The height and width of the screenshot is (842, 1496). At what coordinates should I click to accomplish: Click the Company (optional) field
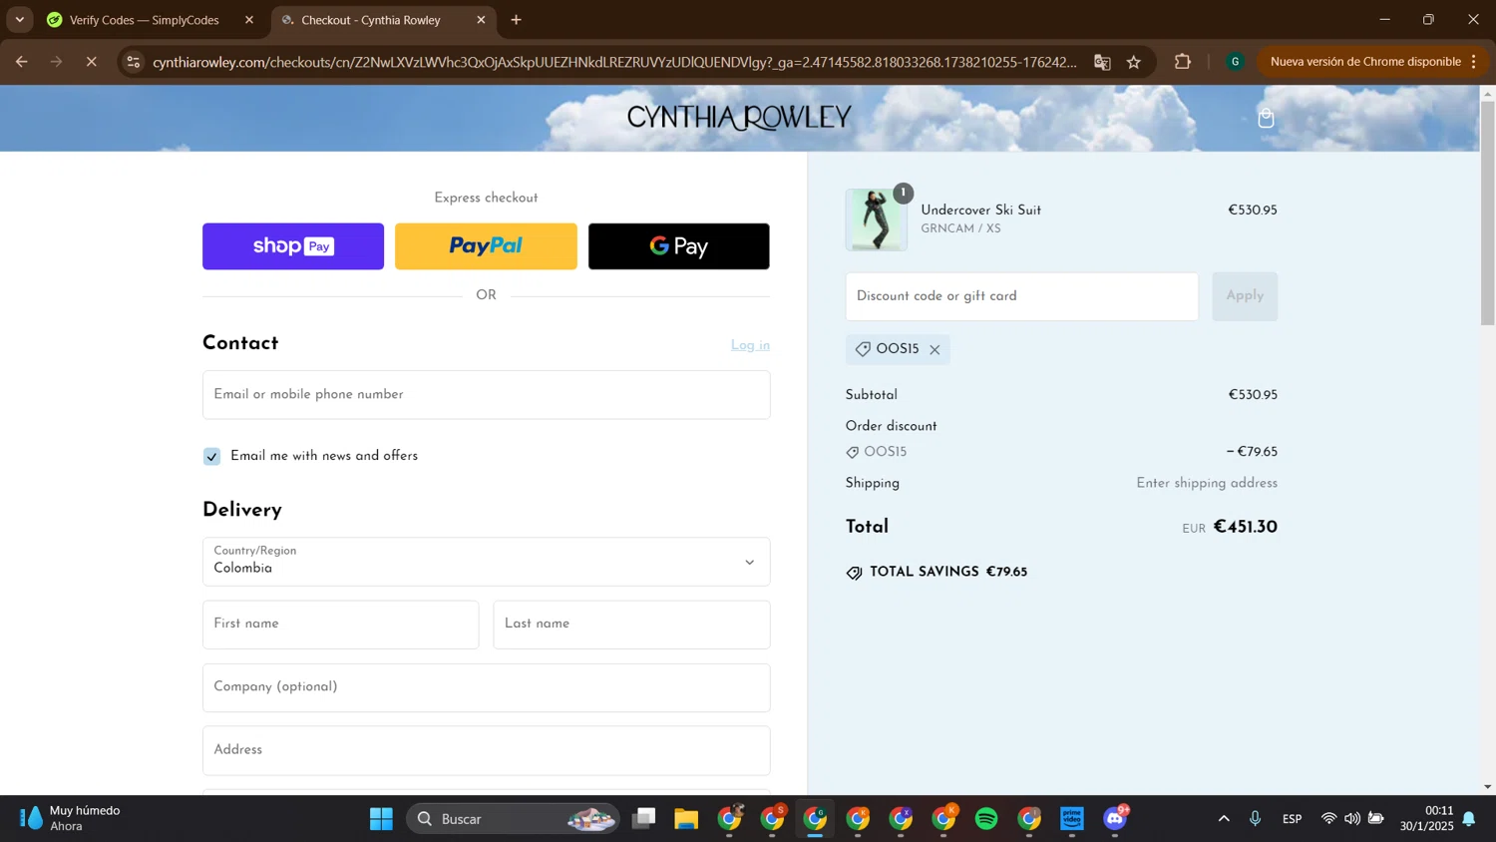point(486,687)
